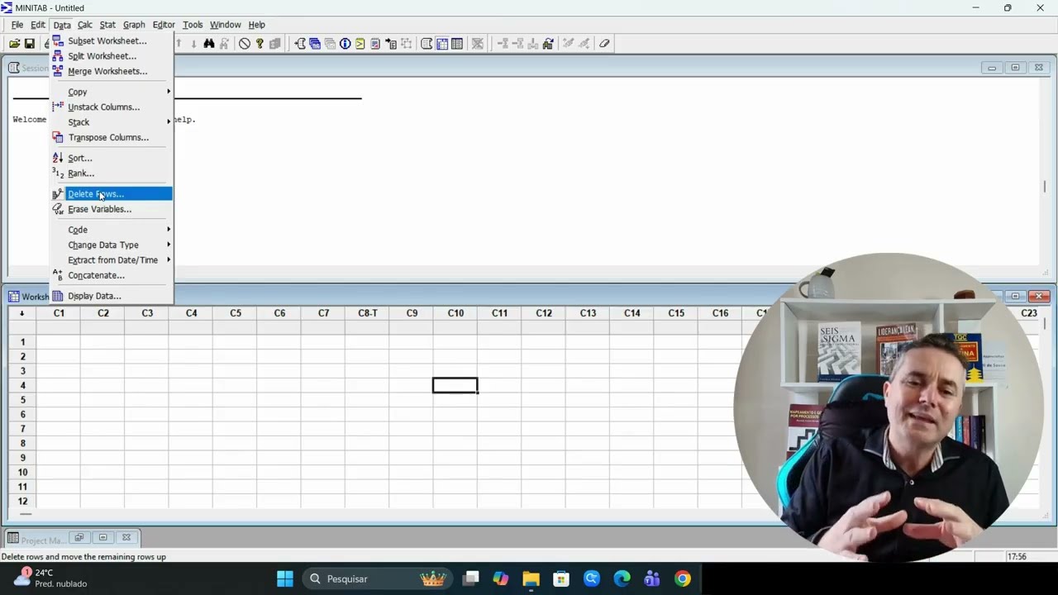Open the Help menu
1058x595 pixels.
point(257,25)
